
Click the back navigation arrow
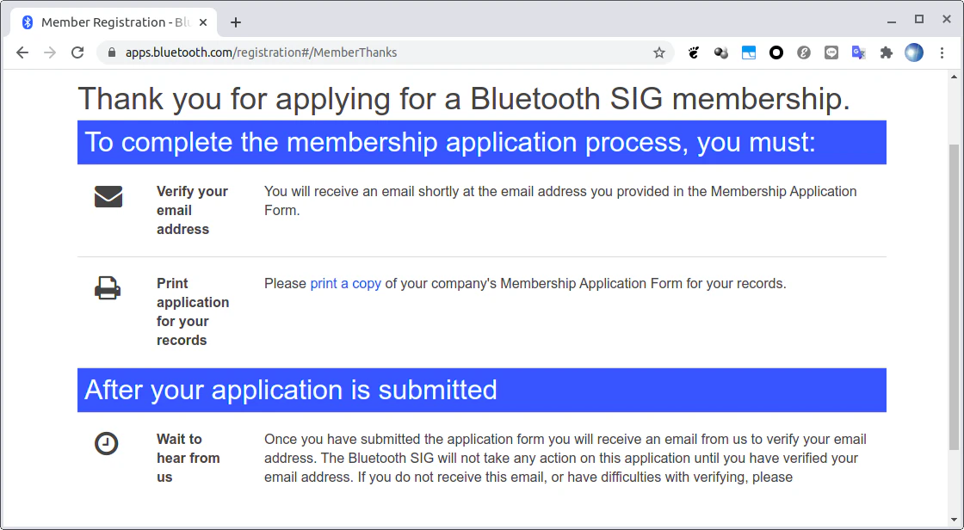coord(22,52)
